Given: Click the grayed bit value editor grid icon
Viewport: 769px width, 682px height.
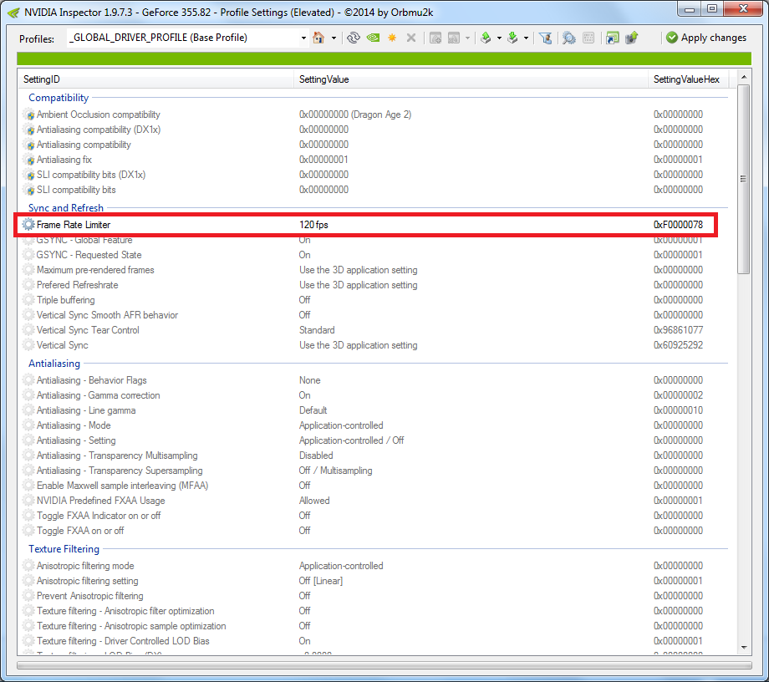Looking at the screenshot, I should pos(589,38).
